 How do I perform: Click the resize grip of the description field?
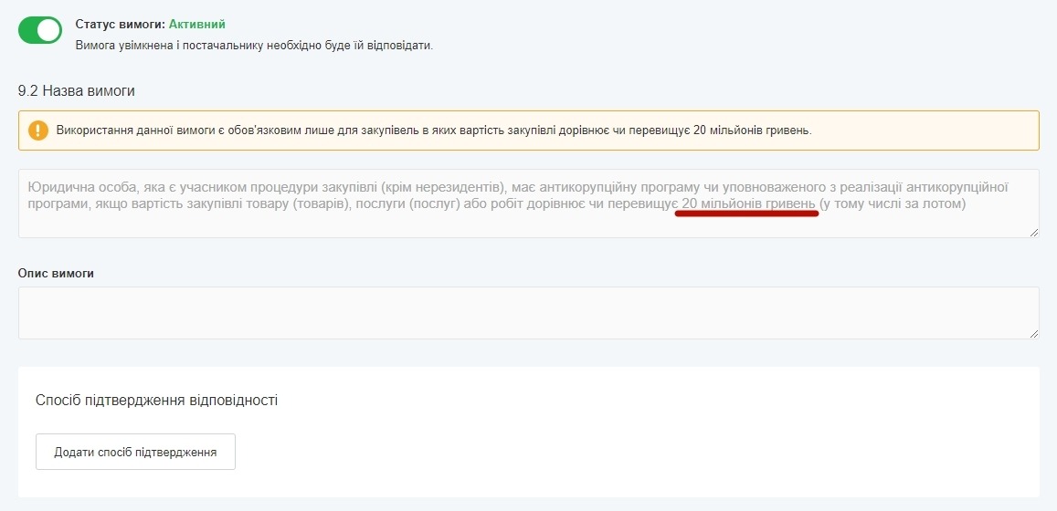tap(1034, 334)
